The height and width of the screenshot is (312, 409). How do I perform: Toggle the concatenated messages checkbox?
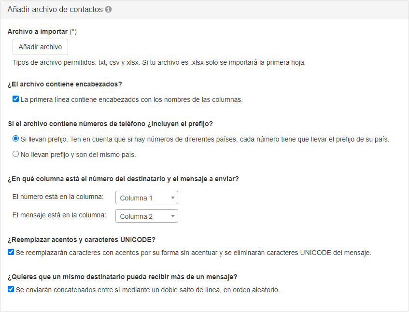(x=11, y=289)
